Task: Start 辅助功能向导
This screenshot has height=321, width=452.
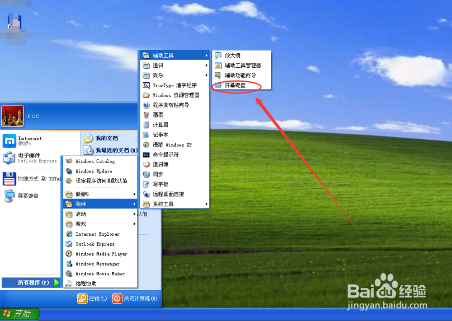Action: point(241,75)
